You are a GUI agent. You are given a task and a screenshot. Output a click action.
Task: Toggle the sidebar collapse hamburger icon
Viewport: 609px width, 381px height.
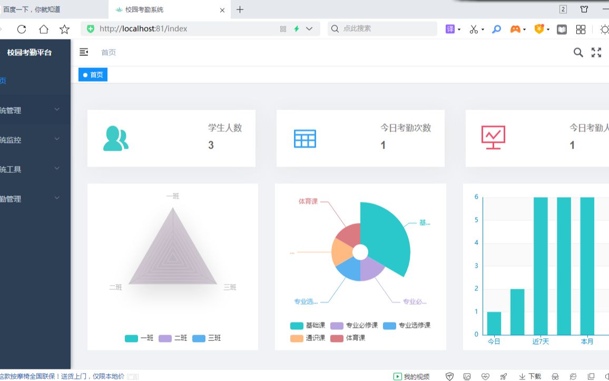click(x=84, y=52)
